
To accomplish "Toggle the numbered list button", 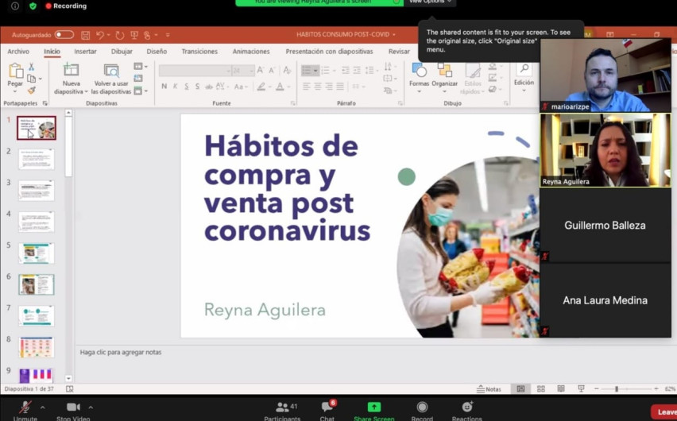I will (325, 70).
